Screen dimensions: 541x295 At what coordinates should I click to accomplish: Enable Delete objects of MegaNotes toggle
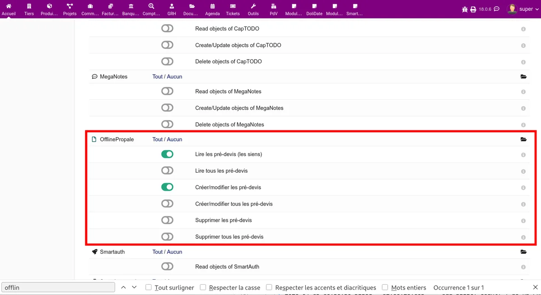pyautogui.click(x=167, y=124)
